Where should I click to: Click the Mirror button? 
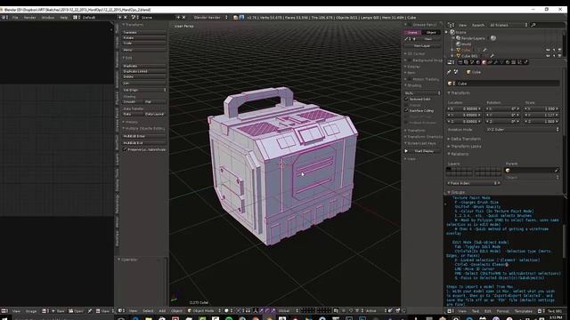(x=144, y=50)
